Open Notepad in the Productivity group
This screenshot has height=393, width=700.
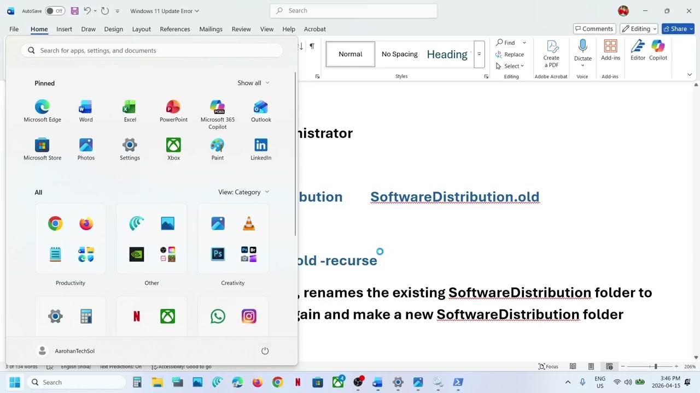[55, 254]
